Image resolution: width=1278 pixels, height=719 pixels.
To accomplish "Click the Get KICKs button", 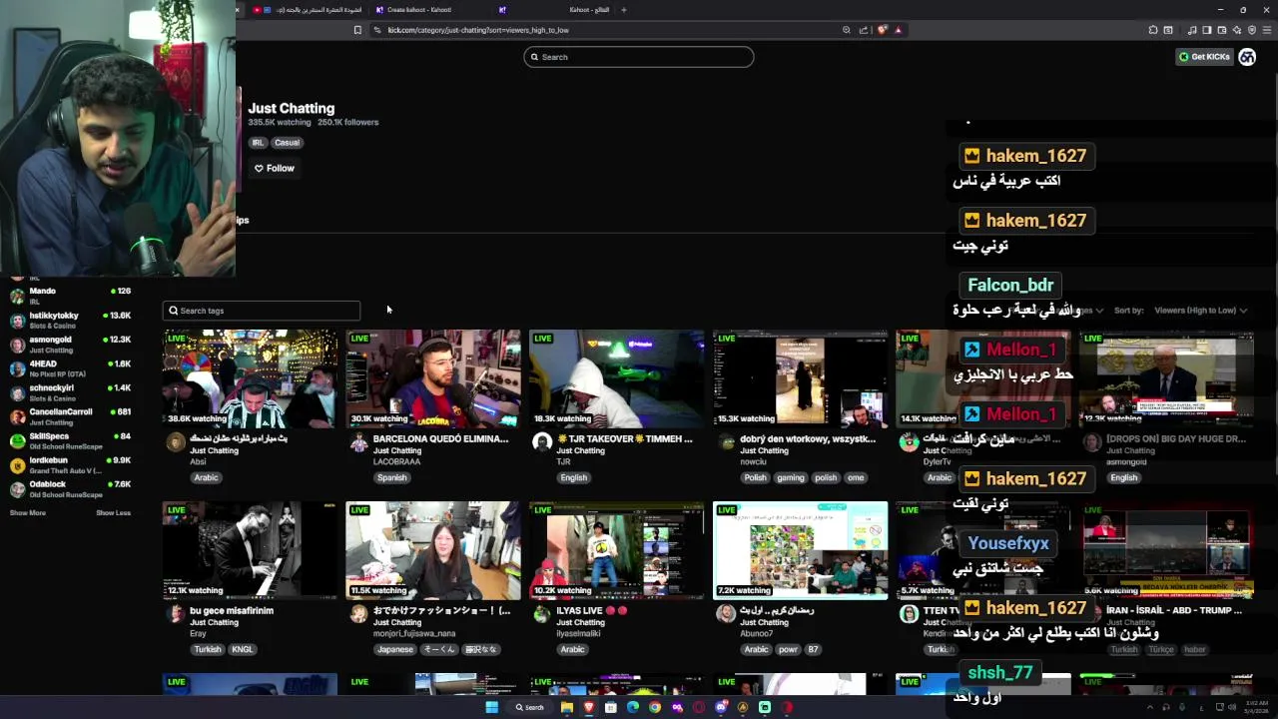I will point(1203,57).
